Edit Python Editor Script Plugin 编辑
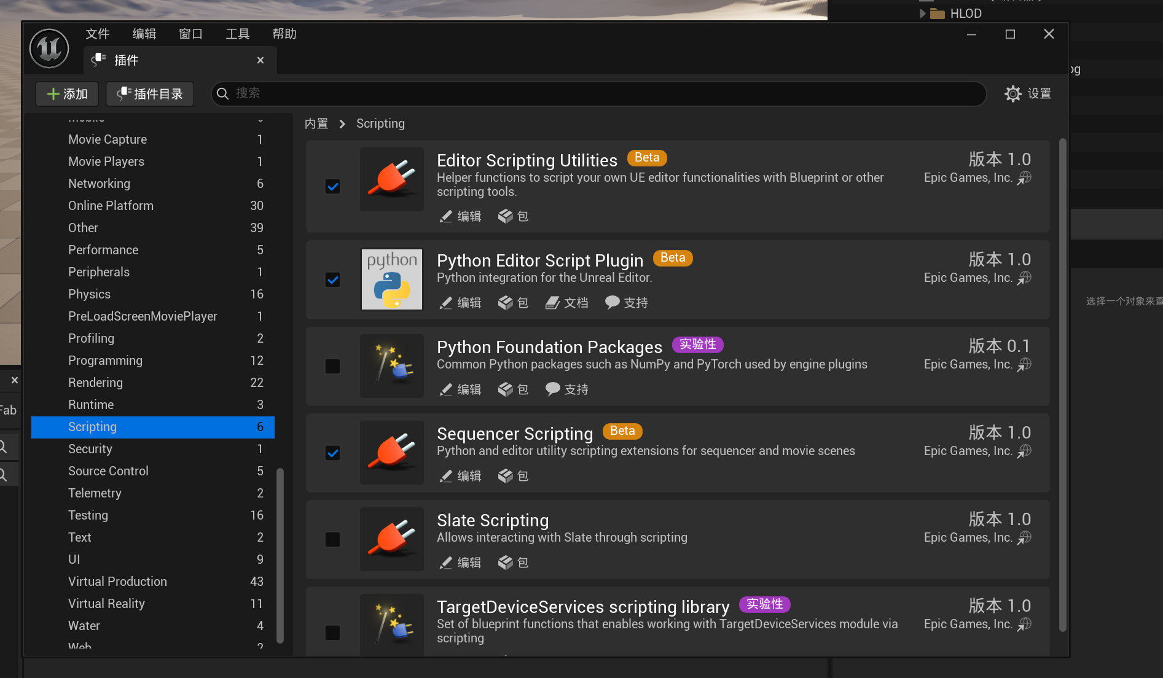The image size is (1163, 678). 460,303
